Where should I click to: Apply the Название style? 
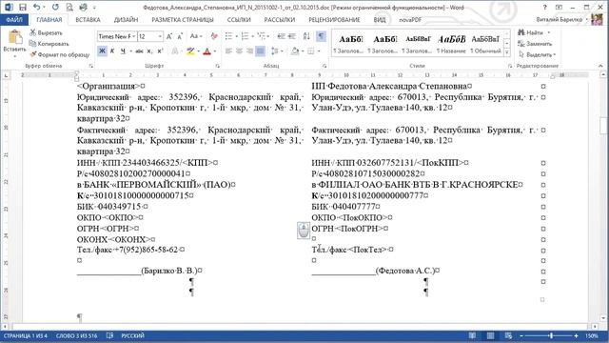click(451, 44)
